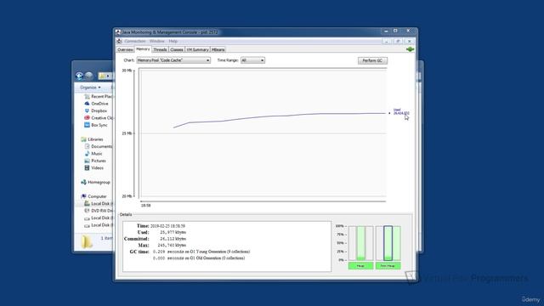
Task: Go to the VM Summary tab
Action: tap(197, 49)
